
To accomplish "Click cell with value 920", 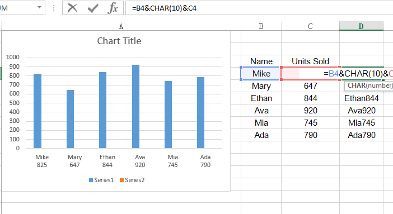I will point(310,111).
